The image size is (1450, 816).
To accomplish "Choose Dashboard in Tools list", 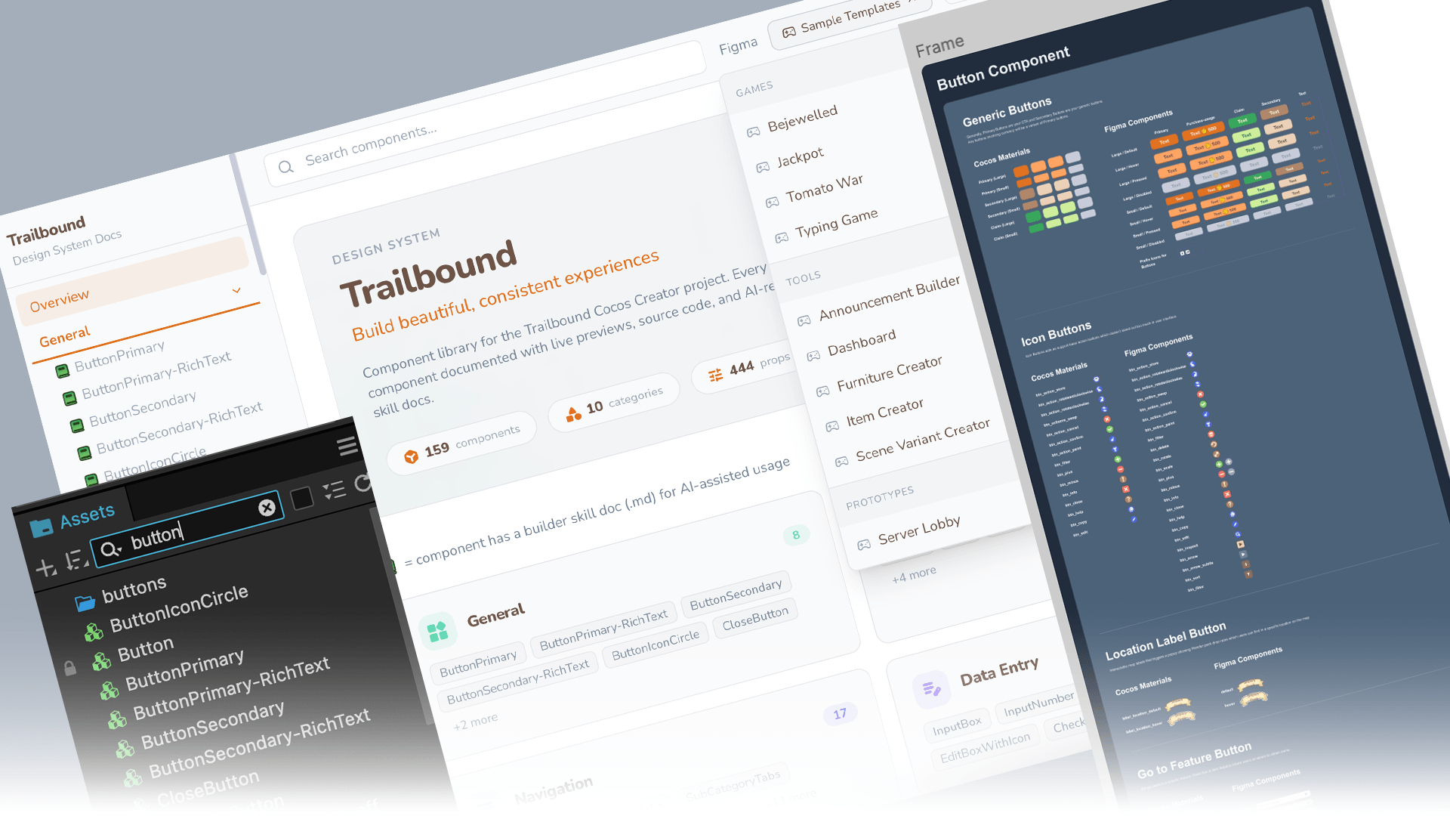I will coord(862,343).
